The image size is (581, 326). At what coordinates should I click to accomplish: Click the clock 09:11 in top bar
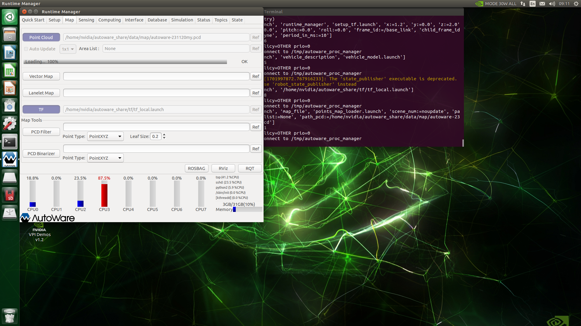point(564,4)
